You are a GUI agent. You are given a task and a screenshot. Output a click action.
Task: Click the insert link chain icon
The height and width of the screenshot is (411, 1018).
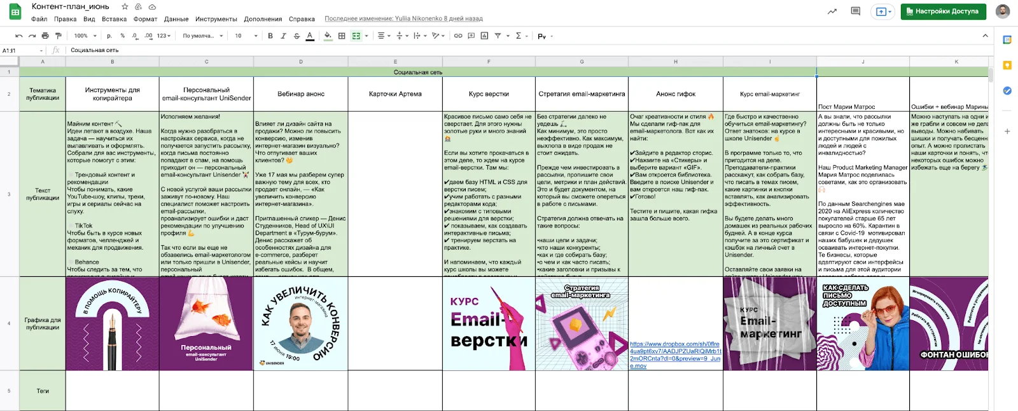(x=458, y=36)
